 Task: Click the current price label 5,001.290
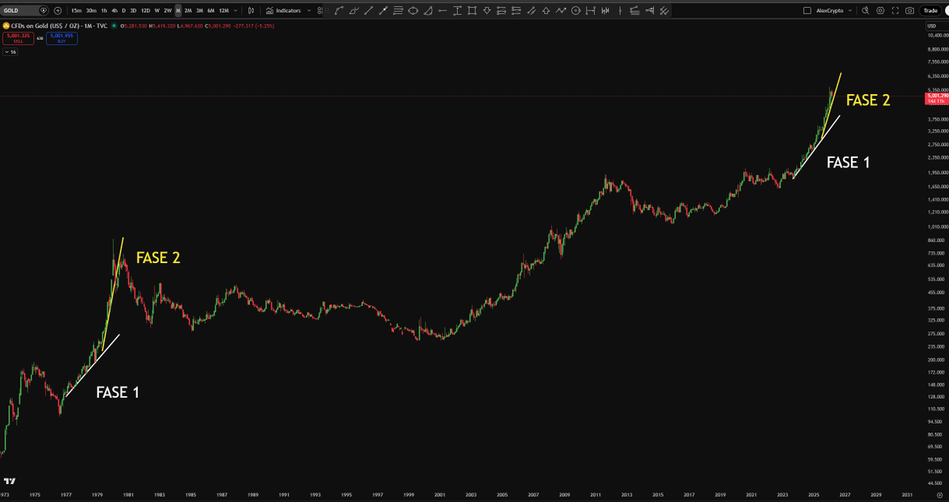[936, 96]
